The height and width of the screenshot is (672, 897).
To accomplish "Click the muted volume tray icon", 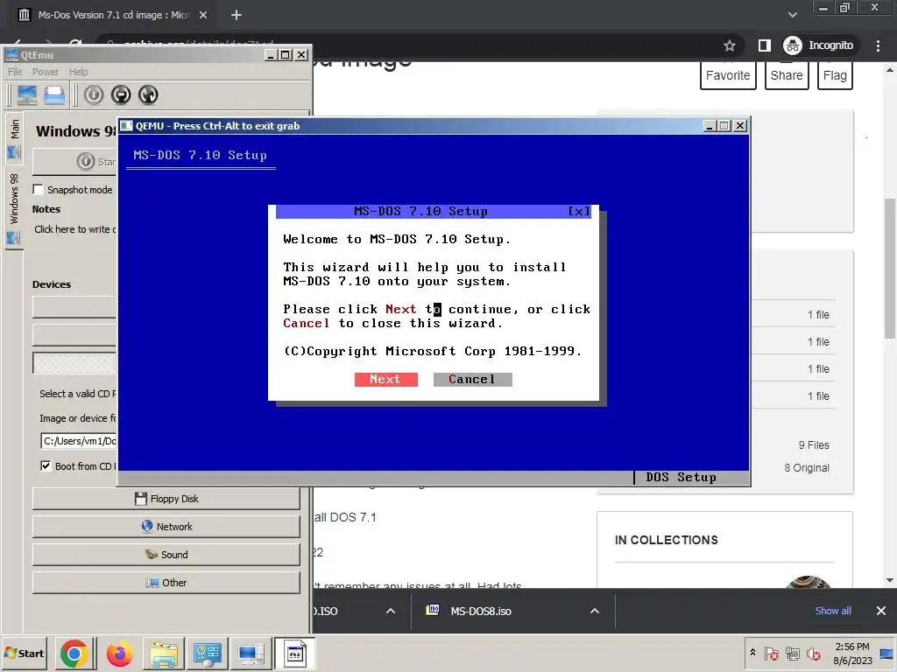I will click(x=813, y=654).
